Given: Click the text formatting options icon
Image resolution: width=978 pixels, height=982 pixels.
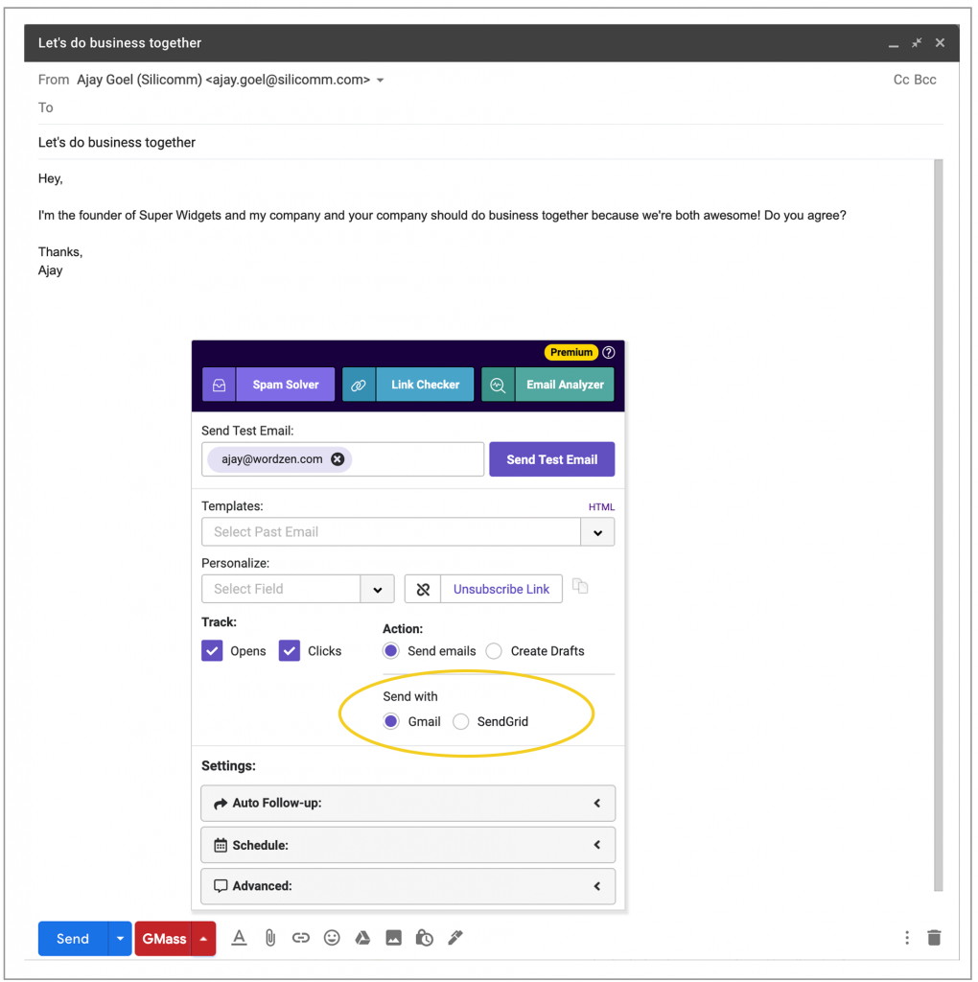Looking at the screenshot, I should pos(240,938).
